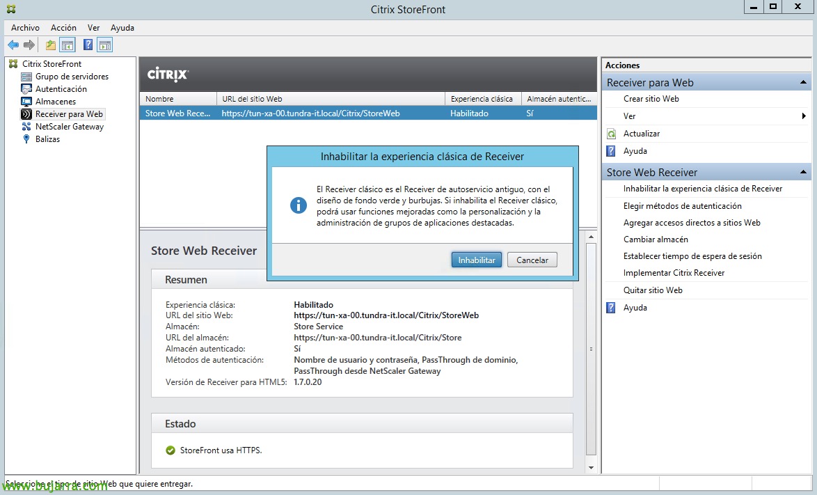This screenshot has width=817, height=495.
Task: Click the Grupo de servidores icon
Action: click(x=26, y=77)
